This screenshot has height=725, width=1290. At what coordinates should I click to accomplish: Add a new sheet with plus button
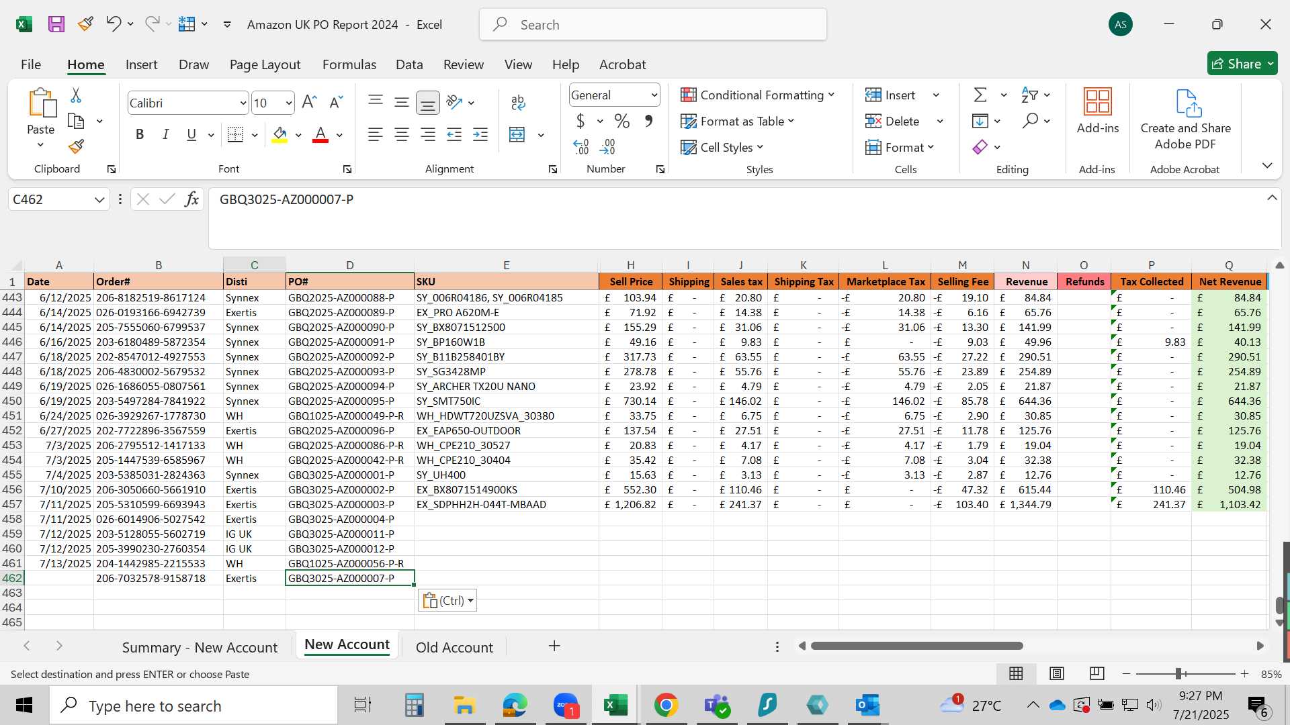click(554, 646)
